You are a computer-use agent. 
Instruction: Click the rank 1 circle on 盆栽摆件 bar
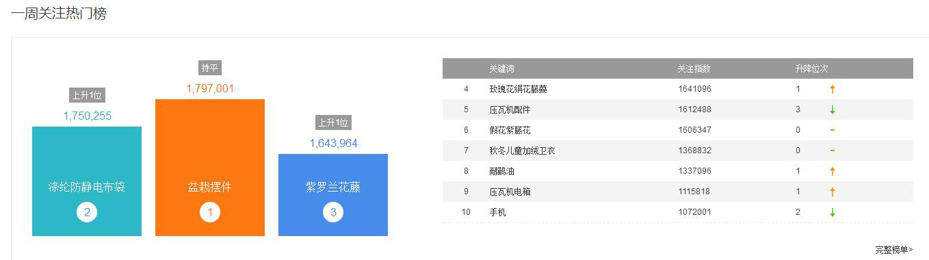coord(210,213)
